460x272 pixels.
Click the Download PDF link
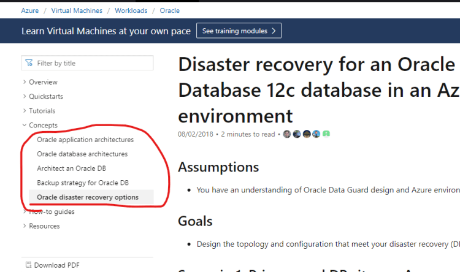pyautogui.click(x=56, y=265)
